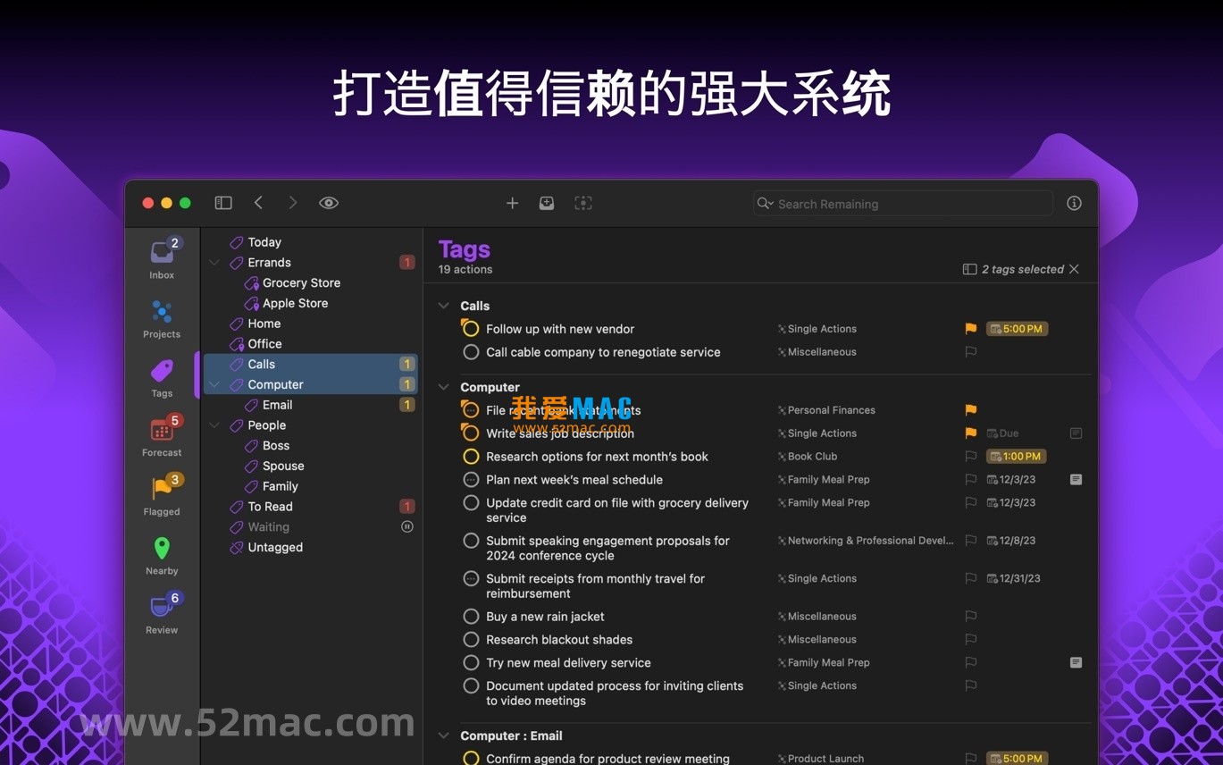
Task: Flag the 'Call cable company to renegotiate service' task
Action: coord(970,352)
